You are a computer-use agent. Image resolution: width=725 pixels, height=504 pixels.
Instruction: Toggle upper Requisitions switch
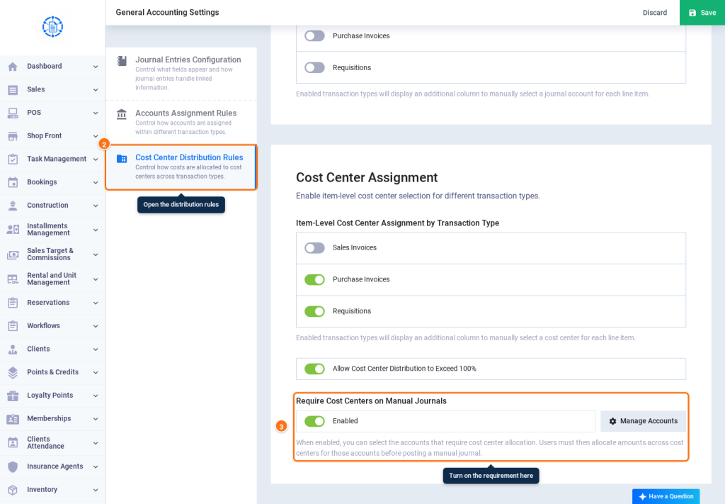(x=314, y=67)
